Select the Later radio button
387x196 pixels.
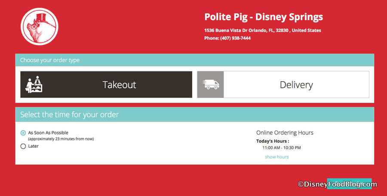tap(23, 146)
